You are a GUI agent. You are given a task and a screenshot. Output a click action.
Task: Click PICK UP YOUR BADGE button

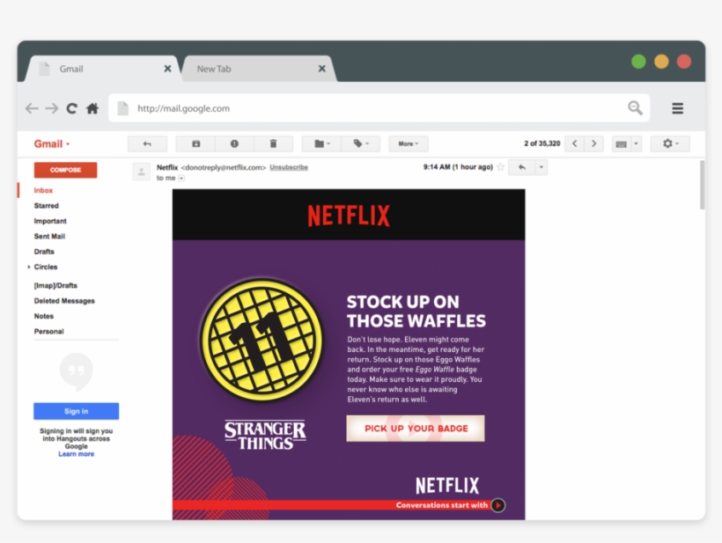pyautogui.click(x=416, y=429)
